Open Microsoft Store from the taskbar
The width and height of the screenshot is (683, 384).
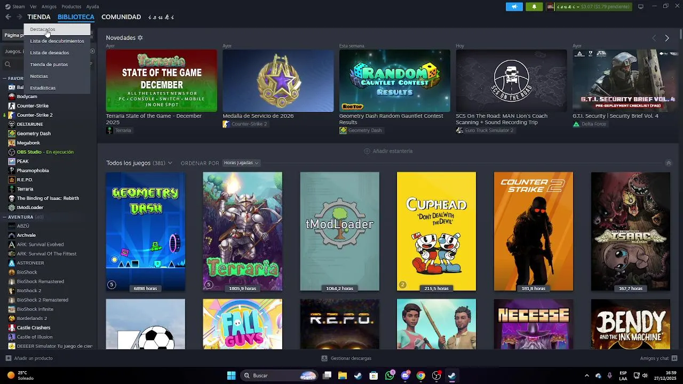point(374,375)
